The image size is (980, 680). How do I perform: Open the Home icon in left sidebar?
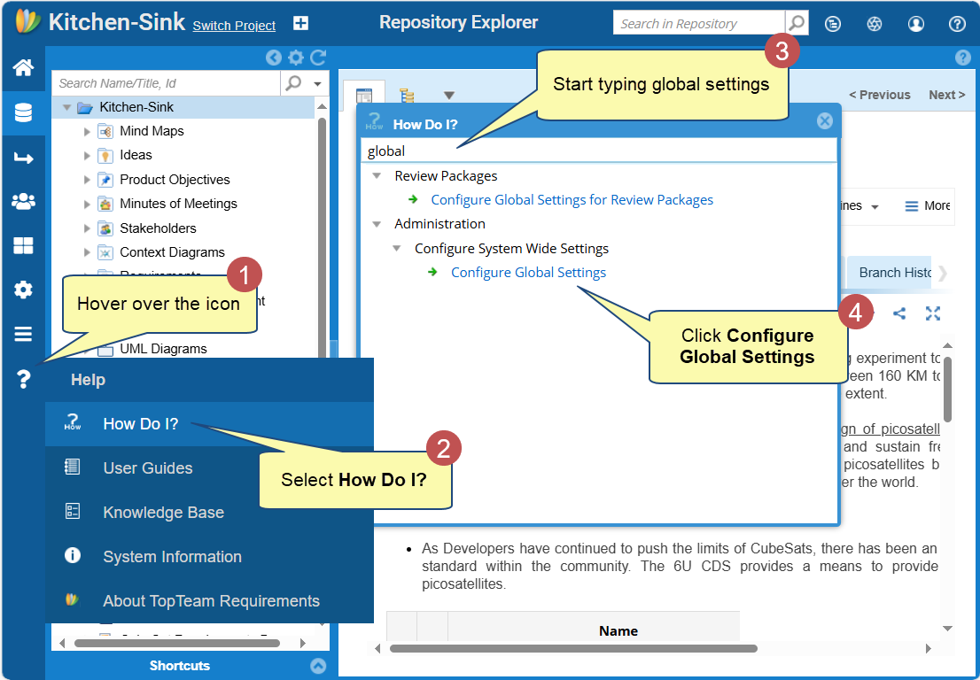click(x=23, y=67)
